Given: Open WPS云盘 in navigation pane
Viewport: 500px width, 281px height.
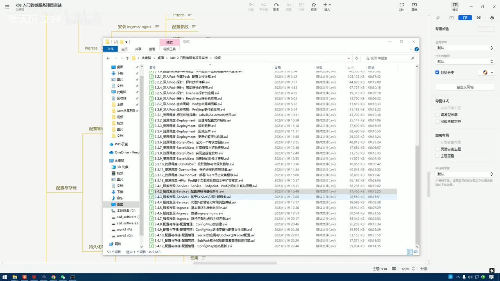Looking at the screenshot, I should pyautogui.click(x=121, y=144).
